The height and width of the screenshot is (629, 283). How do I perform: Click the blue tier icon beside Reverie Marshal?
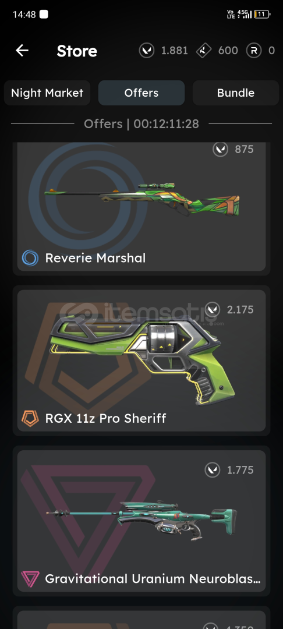tap(30, 258)
